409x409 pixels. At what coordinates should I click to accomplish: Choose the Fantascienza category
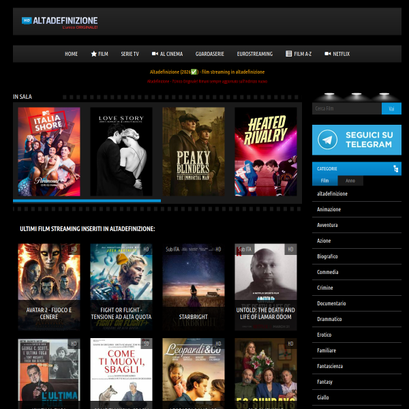pos(331,366)
